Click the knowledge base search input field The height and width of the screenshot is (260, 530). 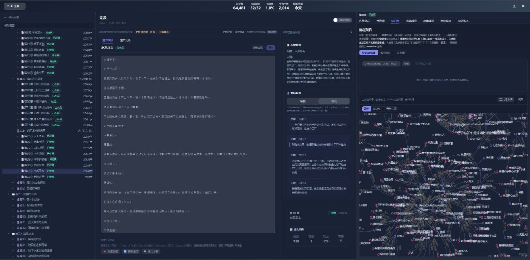coord(381,64)
